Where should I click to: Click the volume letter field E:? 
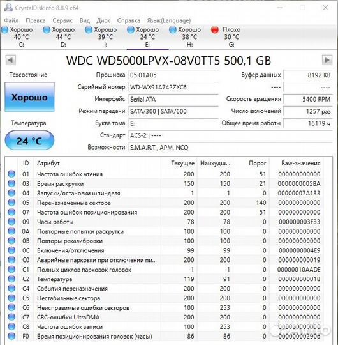173,123
